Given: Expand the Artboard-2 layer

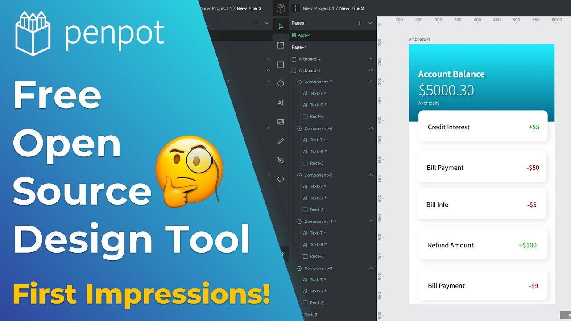Looking at the screenshot, I should point(371,59).
